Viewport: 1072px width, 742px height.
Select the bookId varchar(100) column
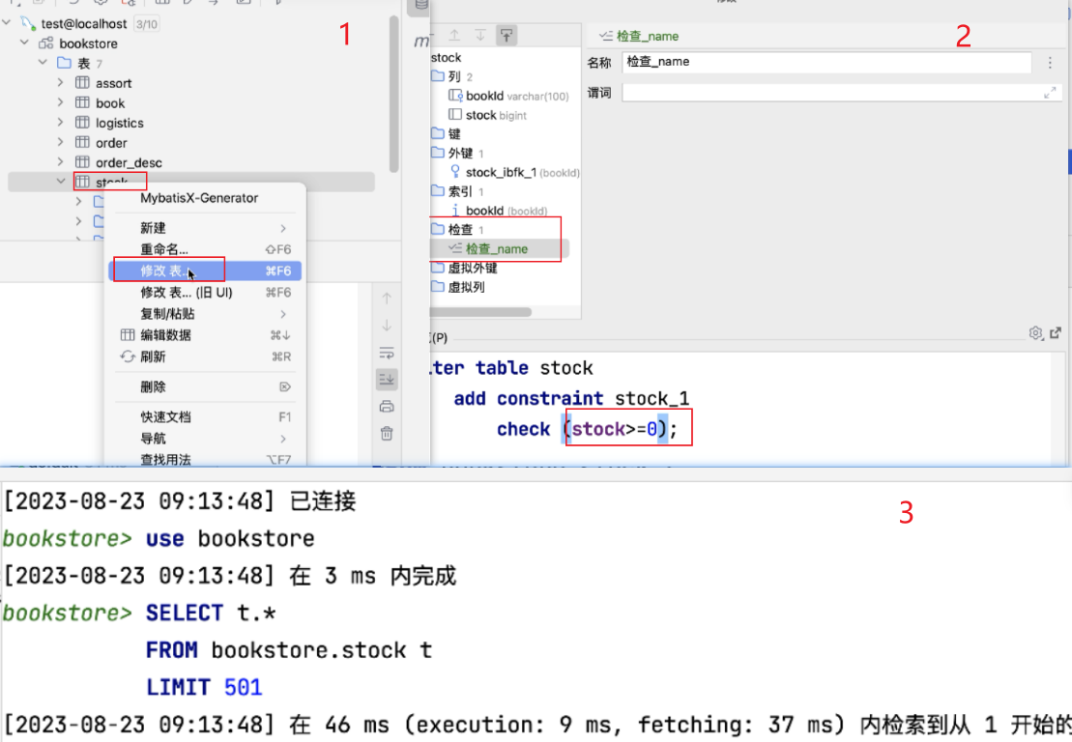tap(508, 96)
